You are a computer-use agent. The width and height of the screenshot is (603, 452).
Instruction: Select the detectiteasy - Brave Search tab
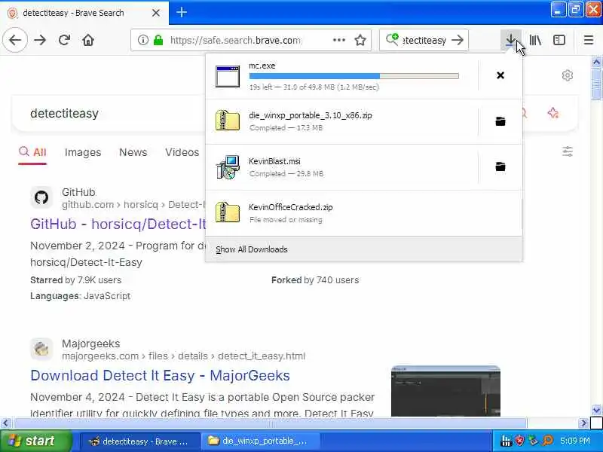point(84,13)
